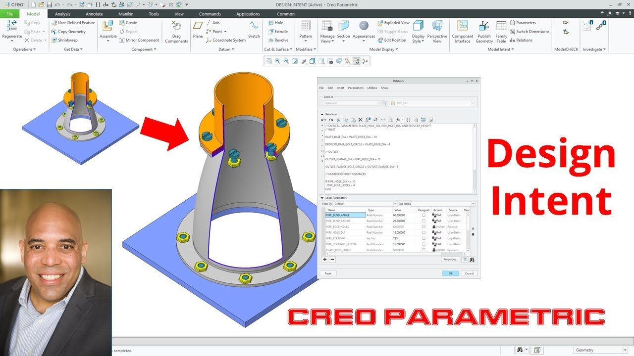634x356 pixels.
Task: Switch to the Manikin tab
Action: click(126, 14)
